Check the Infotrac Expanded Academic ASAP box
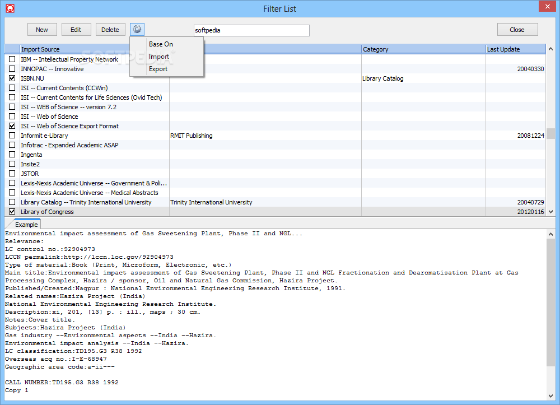The image size is (560, 405). (x=12, y=145)
